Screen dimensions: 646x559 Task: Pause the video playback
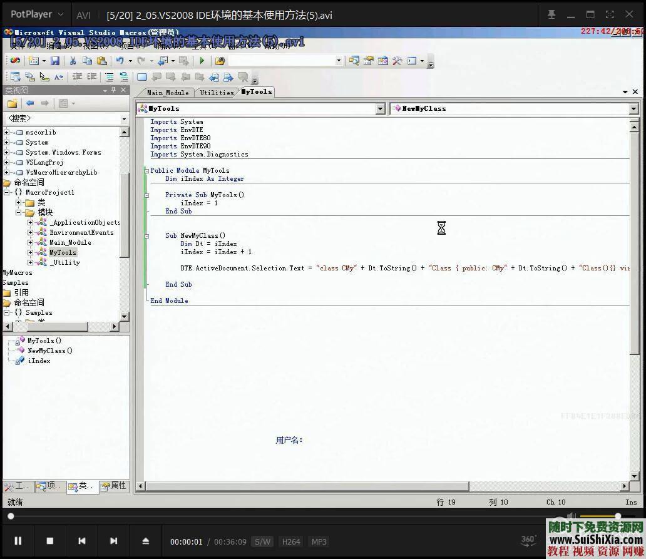(x=18, y=541)
